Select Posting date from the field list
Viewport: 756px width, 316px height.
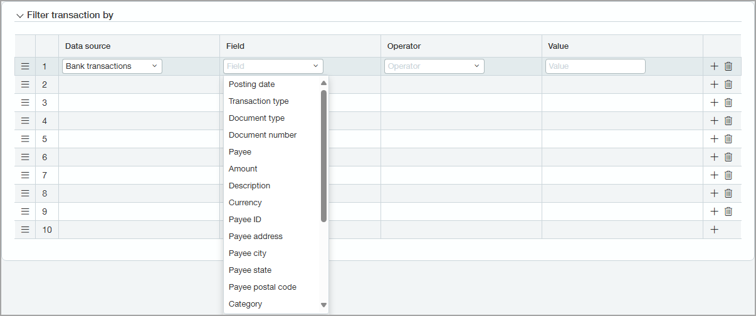coord(251,84)
